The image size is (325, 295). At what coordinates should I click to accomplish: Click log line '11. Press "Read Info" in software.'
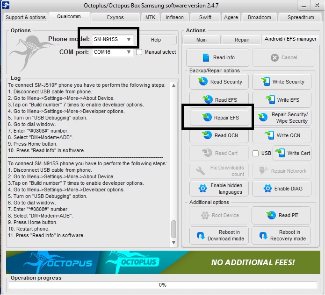46,235
